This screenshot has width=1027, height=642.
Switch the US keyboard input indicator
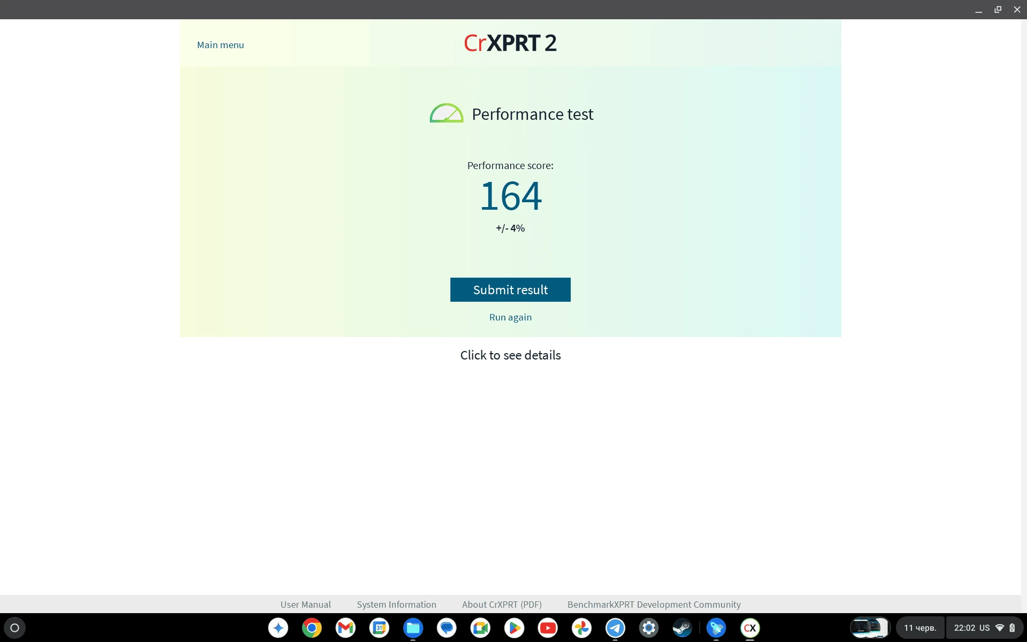point(985,628)
